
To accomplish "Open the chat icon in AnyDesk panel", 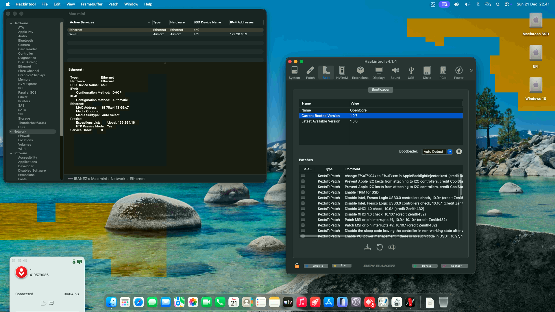I will pyautogui.click(x=51, y=303).
